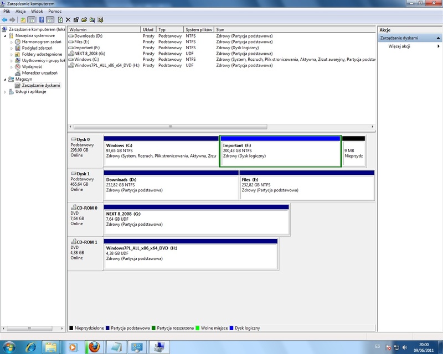The width and height of the screenshot is (443, 354).
Task: Select the Files (E:) partition block on Dysk 1
Action: (x=307, y=185)
